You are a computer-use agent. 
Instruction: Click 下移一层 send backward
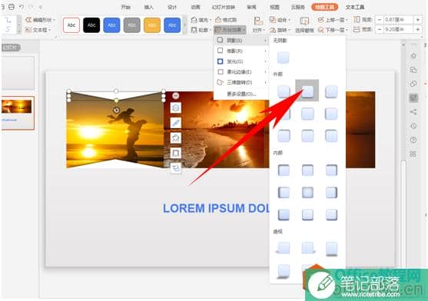coord(333,30)
